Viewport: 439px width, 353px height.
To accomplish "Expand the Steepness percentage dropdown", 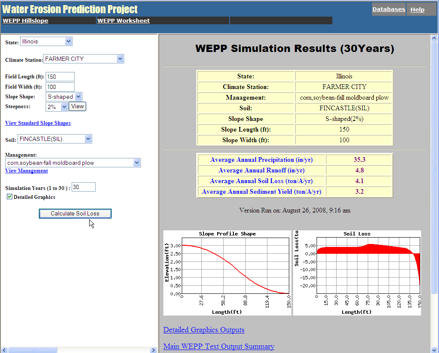I will [57, 107].
